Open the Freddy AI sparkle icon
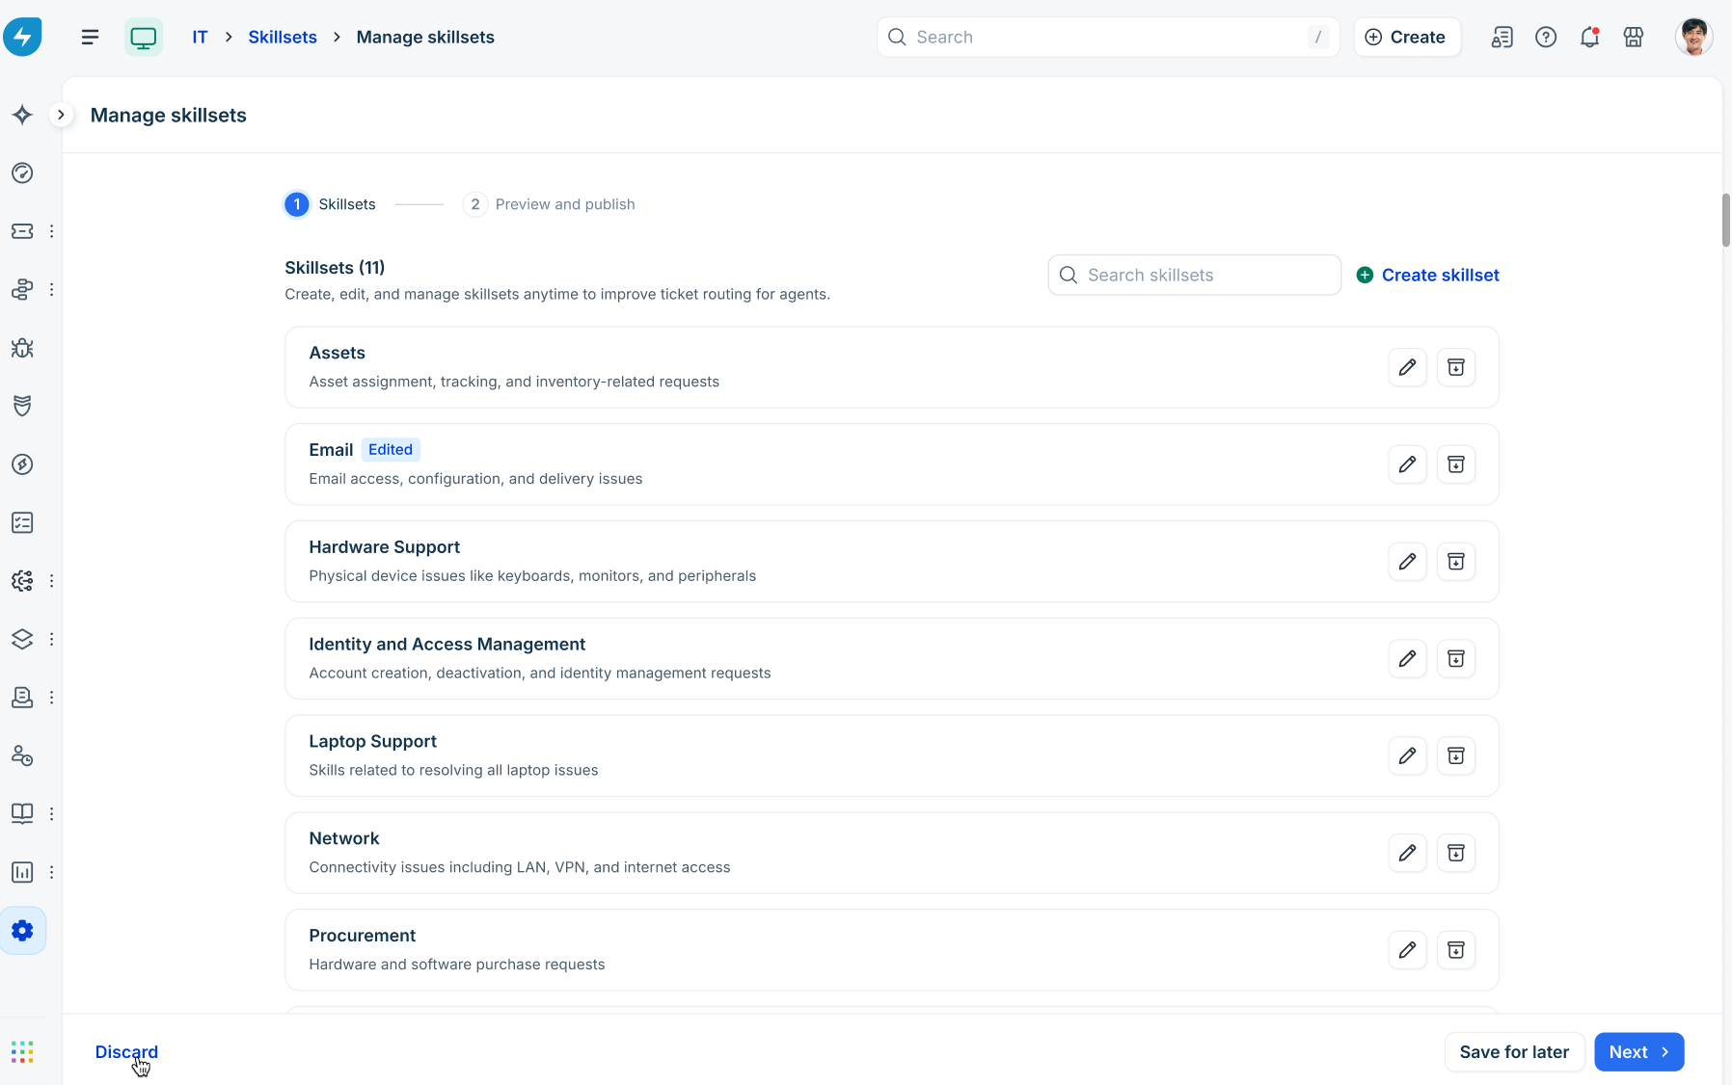This screenshot has height=1085, width=1732. 22,115
